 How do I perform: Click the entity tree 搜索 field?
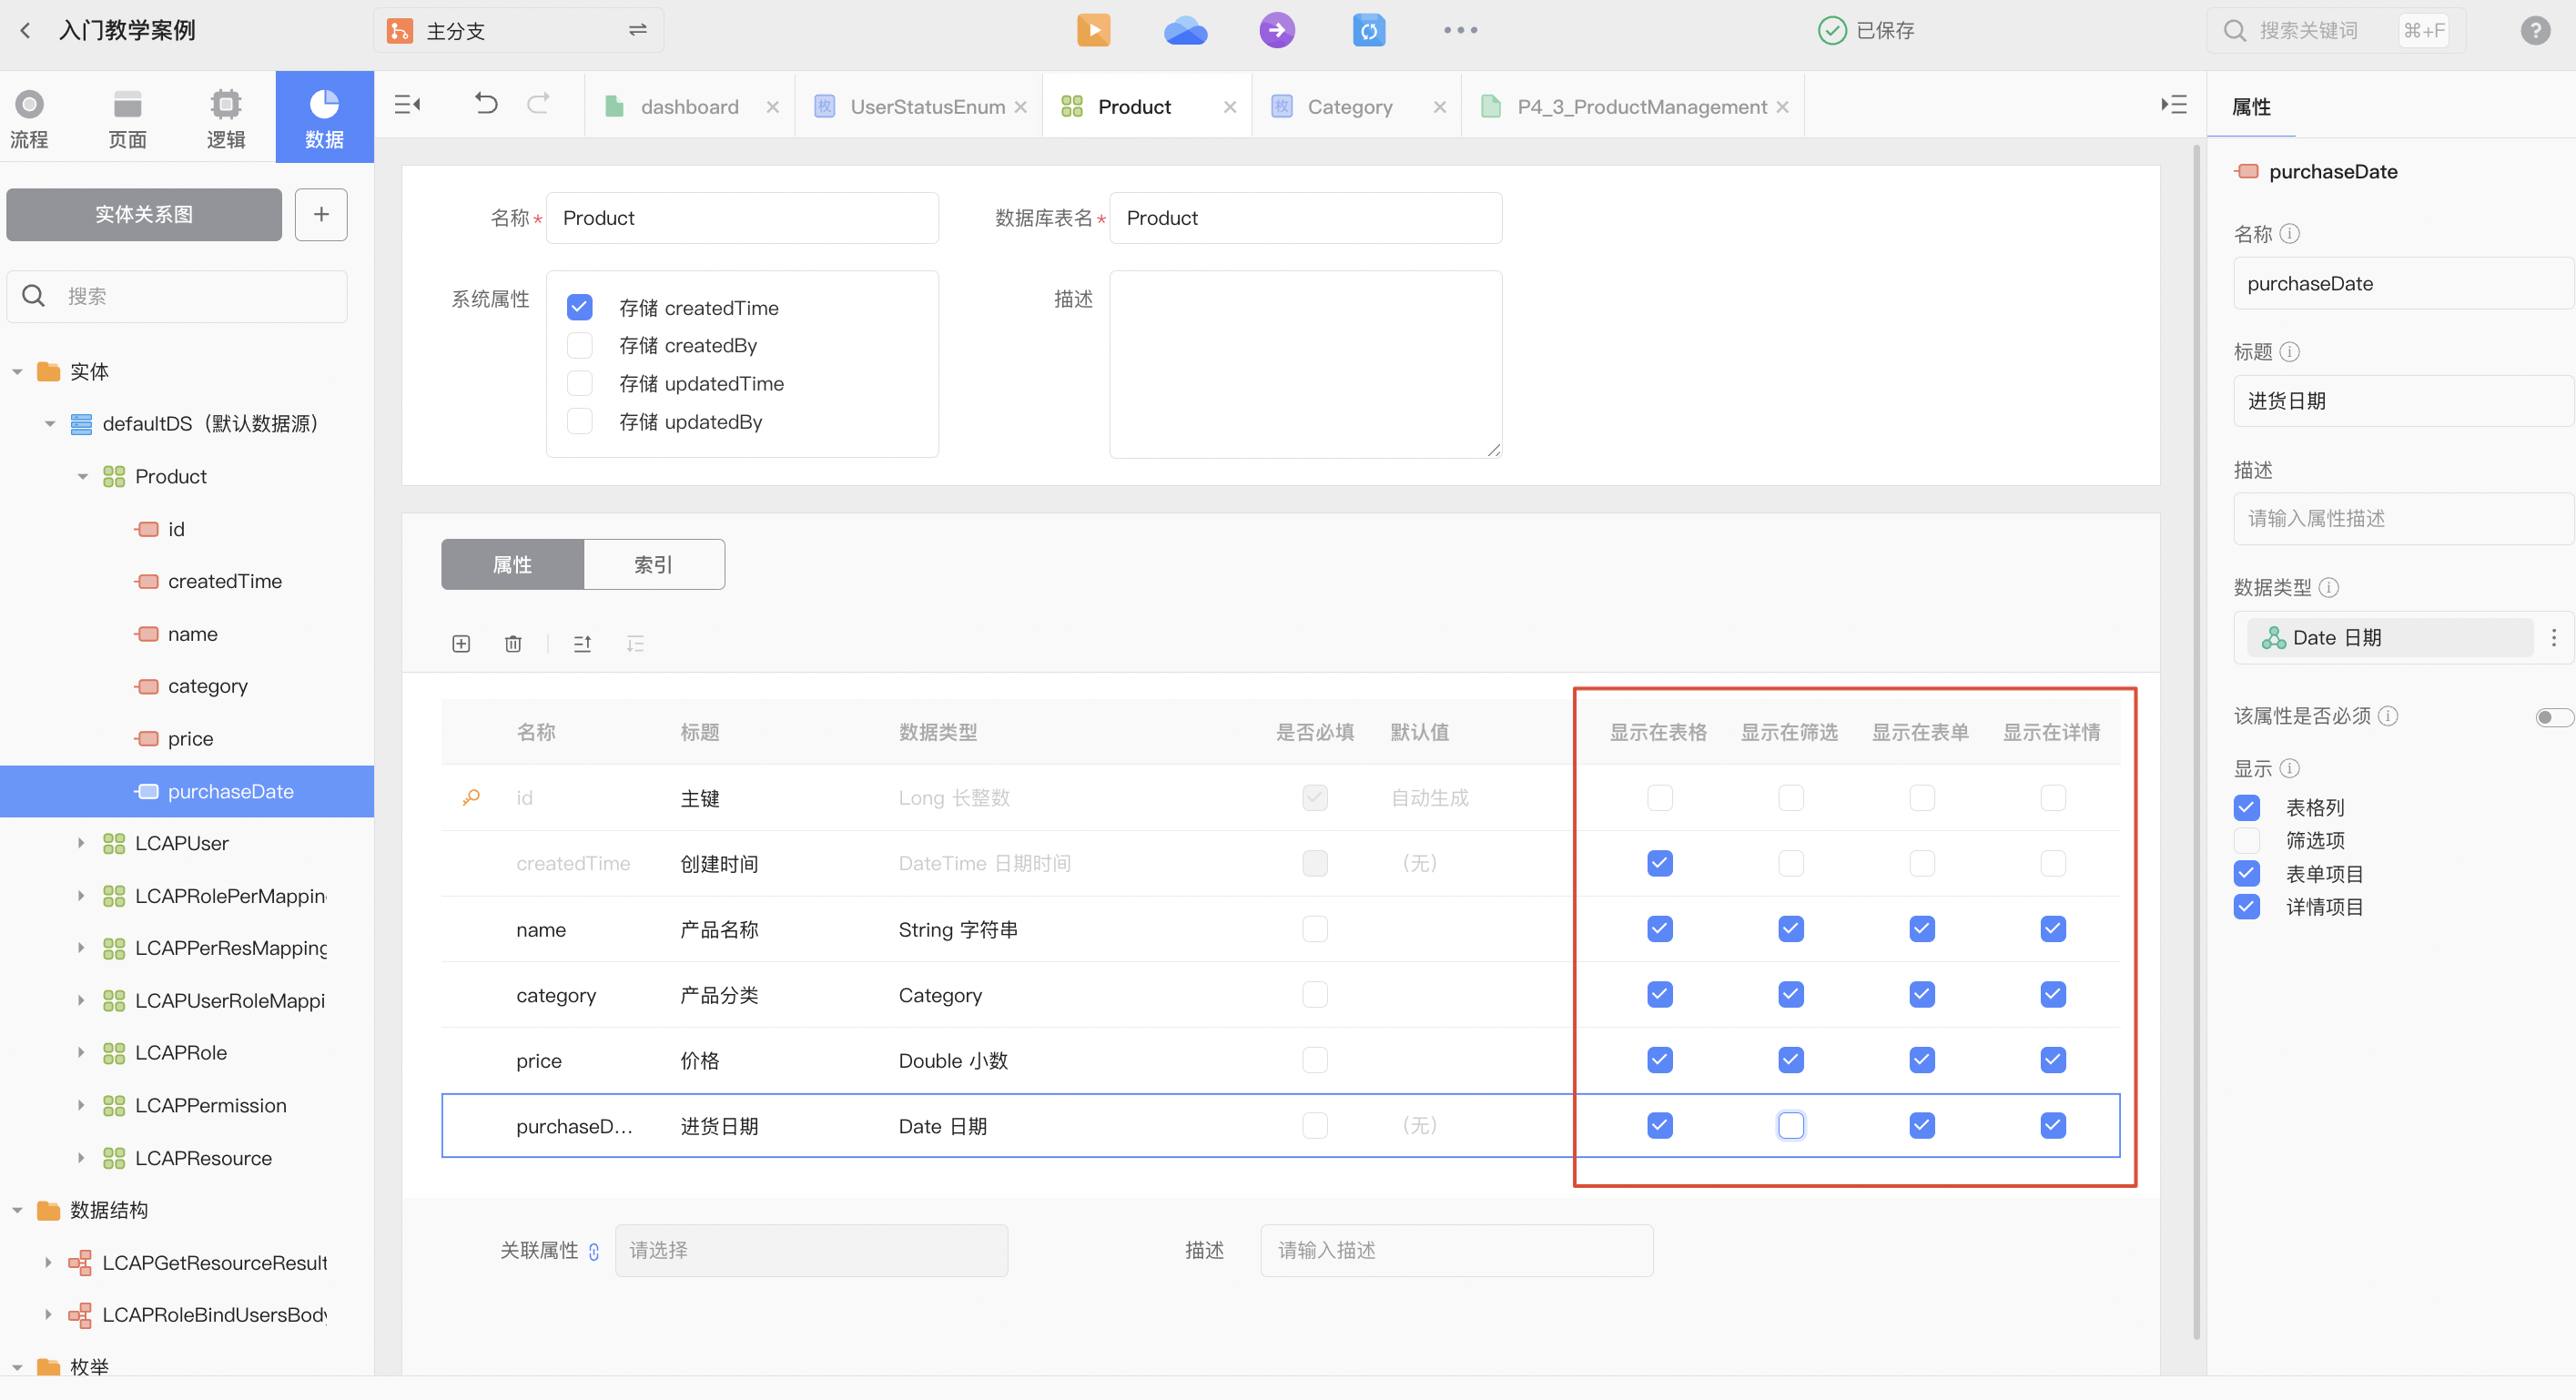tap(177, 296)
